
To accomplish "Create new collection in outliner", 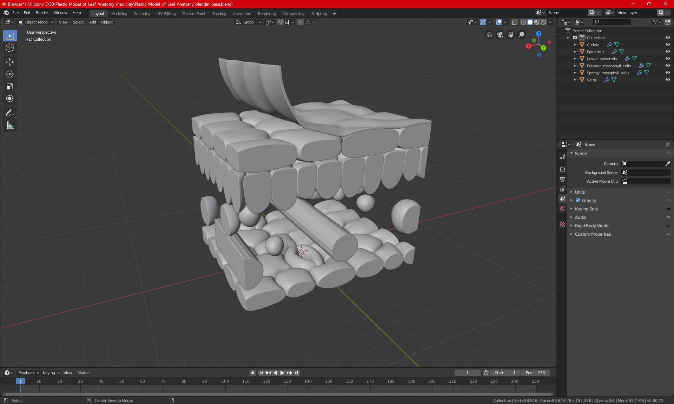I will tap(667, 22).
